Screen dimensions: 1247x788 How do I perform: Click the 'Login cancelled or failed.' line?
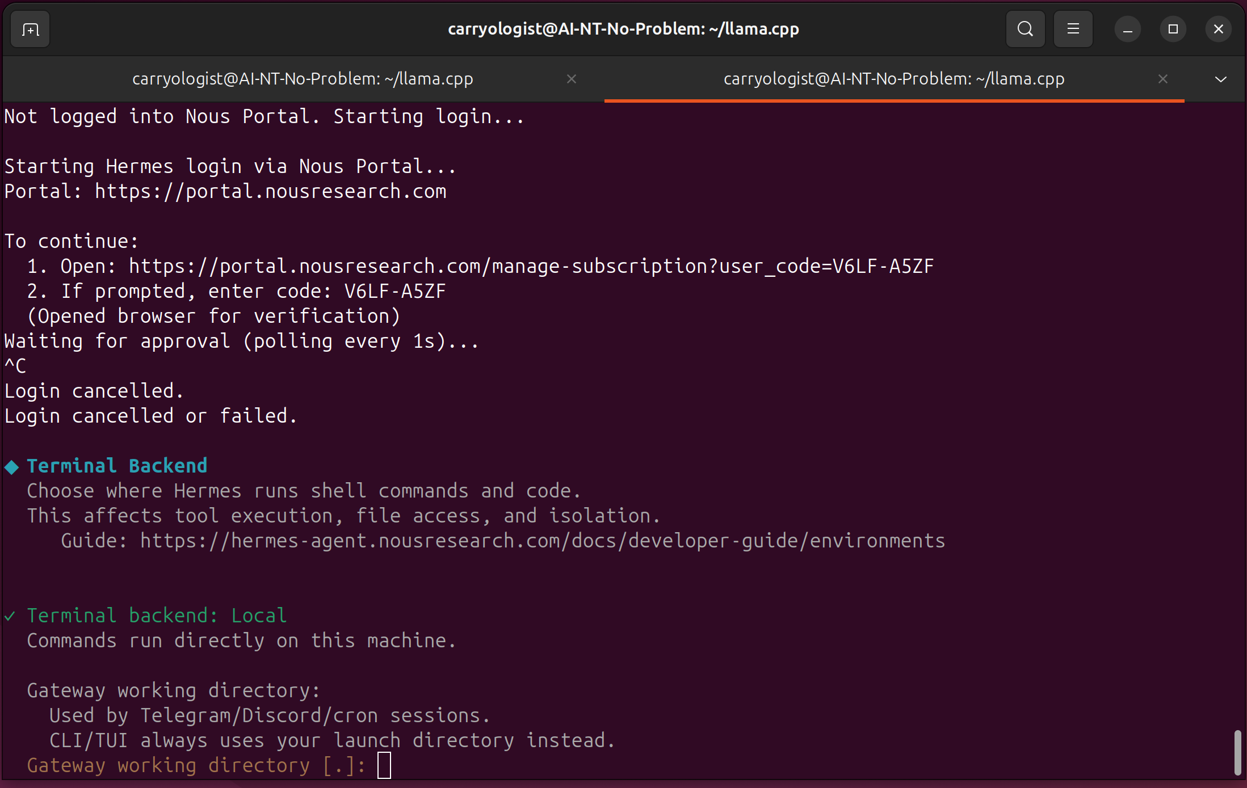(151, 416)
